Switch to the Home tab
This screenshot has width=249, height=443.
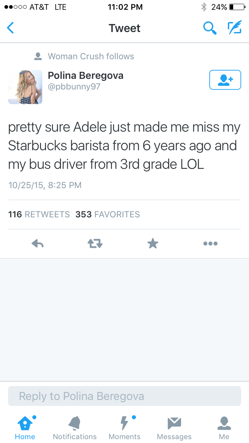(25, 428)
